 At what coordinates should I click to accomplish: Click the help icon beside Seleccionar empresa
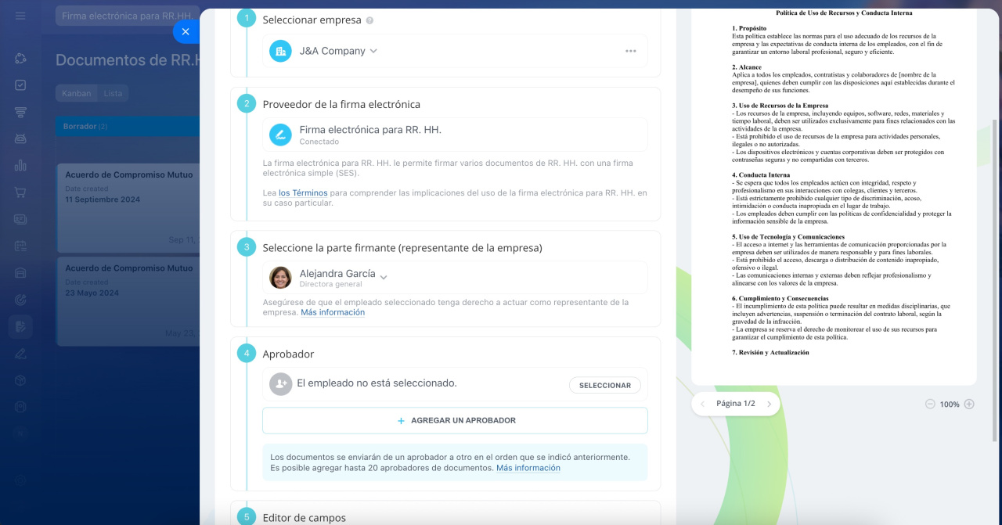click(x=369, y=20)
